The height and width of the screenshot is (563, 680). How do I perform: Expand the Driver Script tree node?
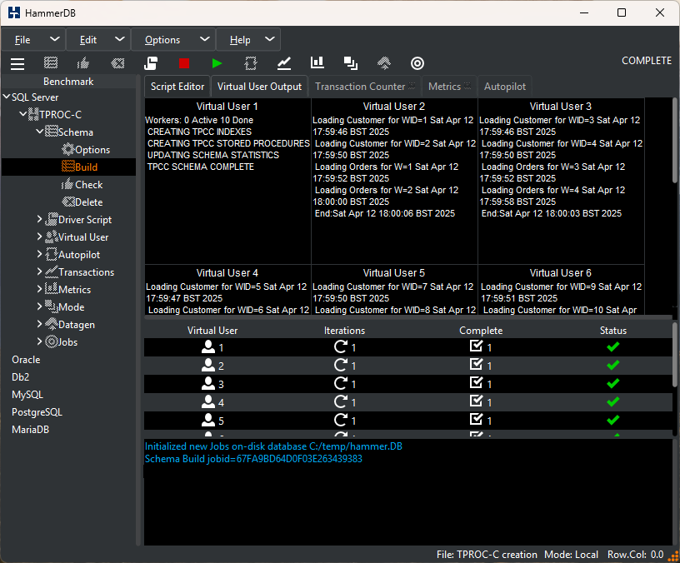tap(39, 219)
